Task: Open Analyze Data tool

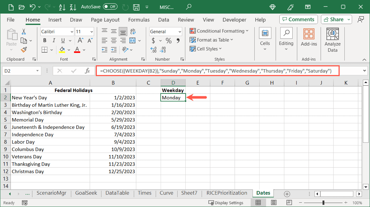Action: [332, 40]
